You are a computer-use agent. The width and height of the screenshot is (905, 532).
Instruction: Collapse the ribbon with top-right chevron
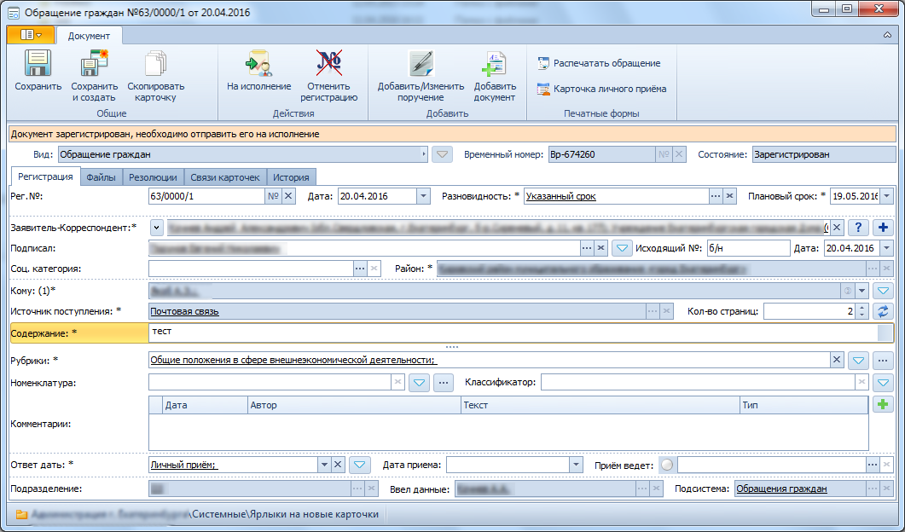pos(887,35)
